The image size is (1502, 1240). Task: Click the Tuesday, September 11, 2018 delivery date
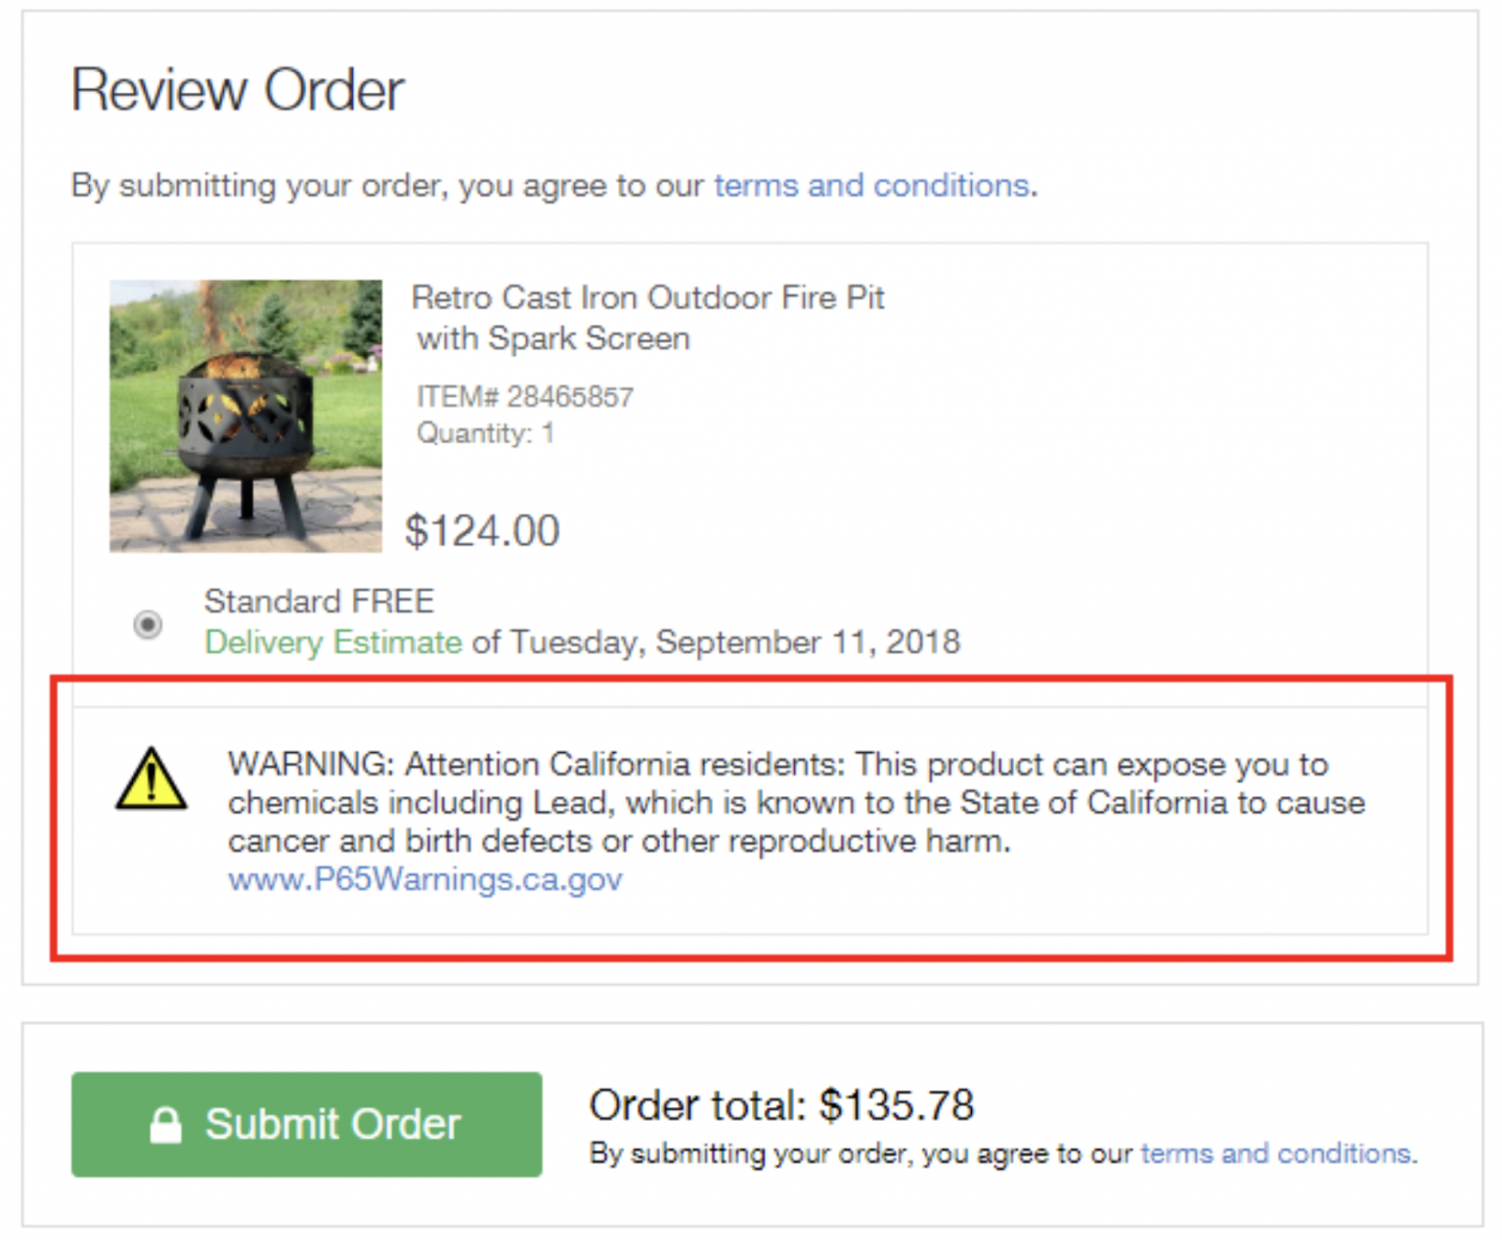tap(735, 642)
